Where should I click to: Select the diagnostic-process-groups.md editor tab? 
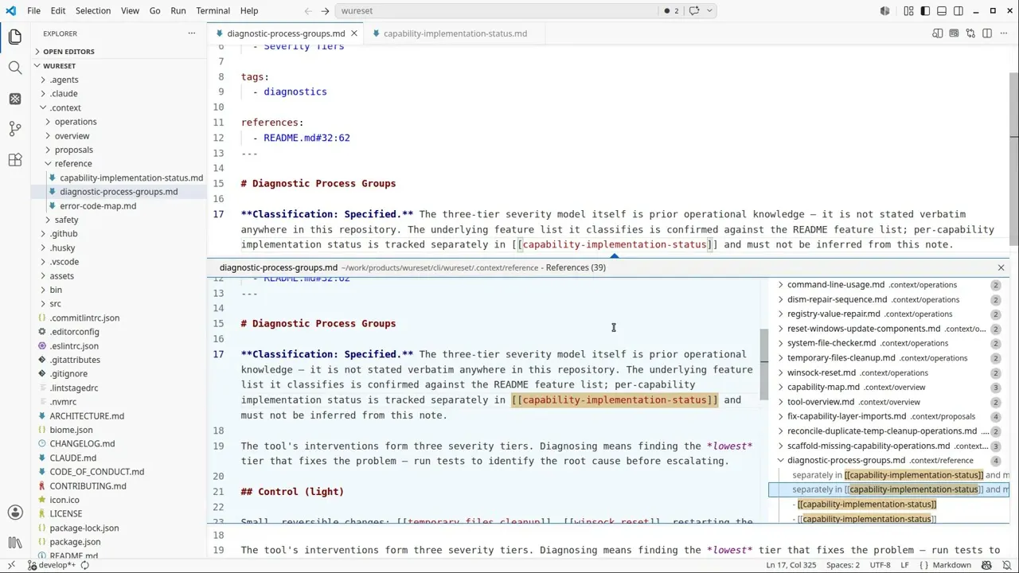click(x=286, y=33)
